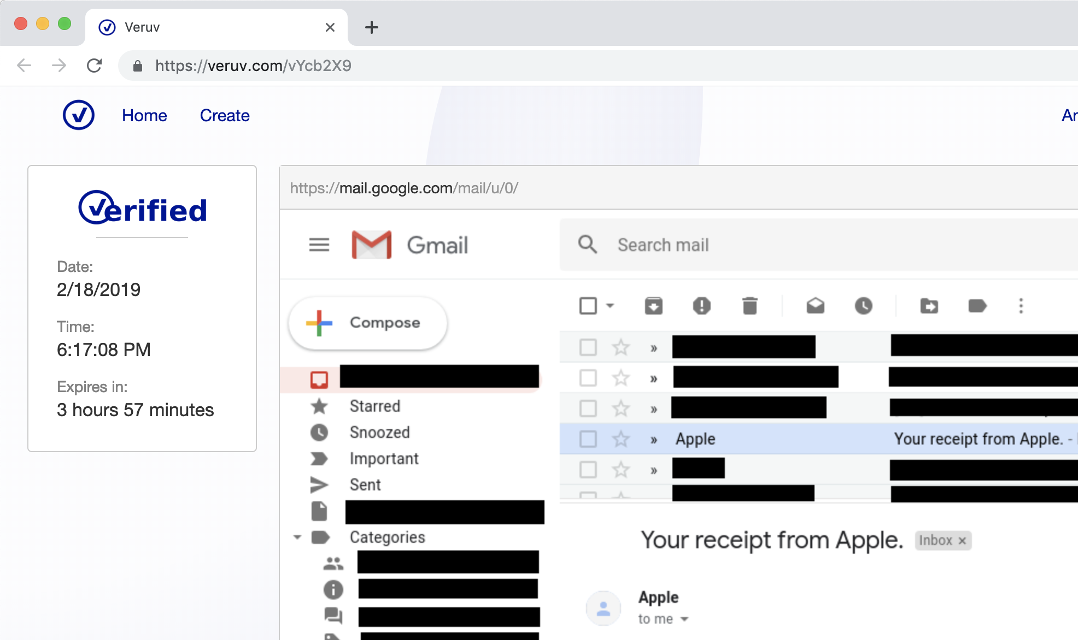The image size is (1078, 640).
Task: Report spam using the exclamation icon
Action: tap(701, 306)
